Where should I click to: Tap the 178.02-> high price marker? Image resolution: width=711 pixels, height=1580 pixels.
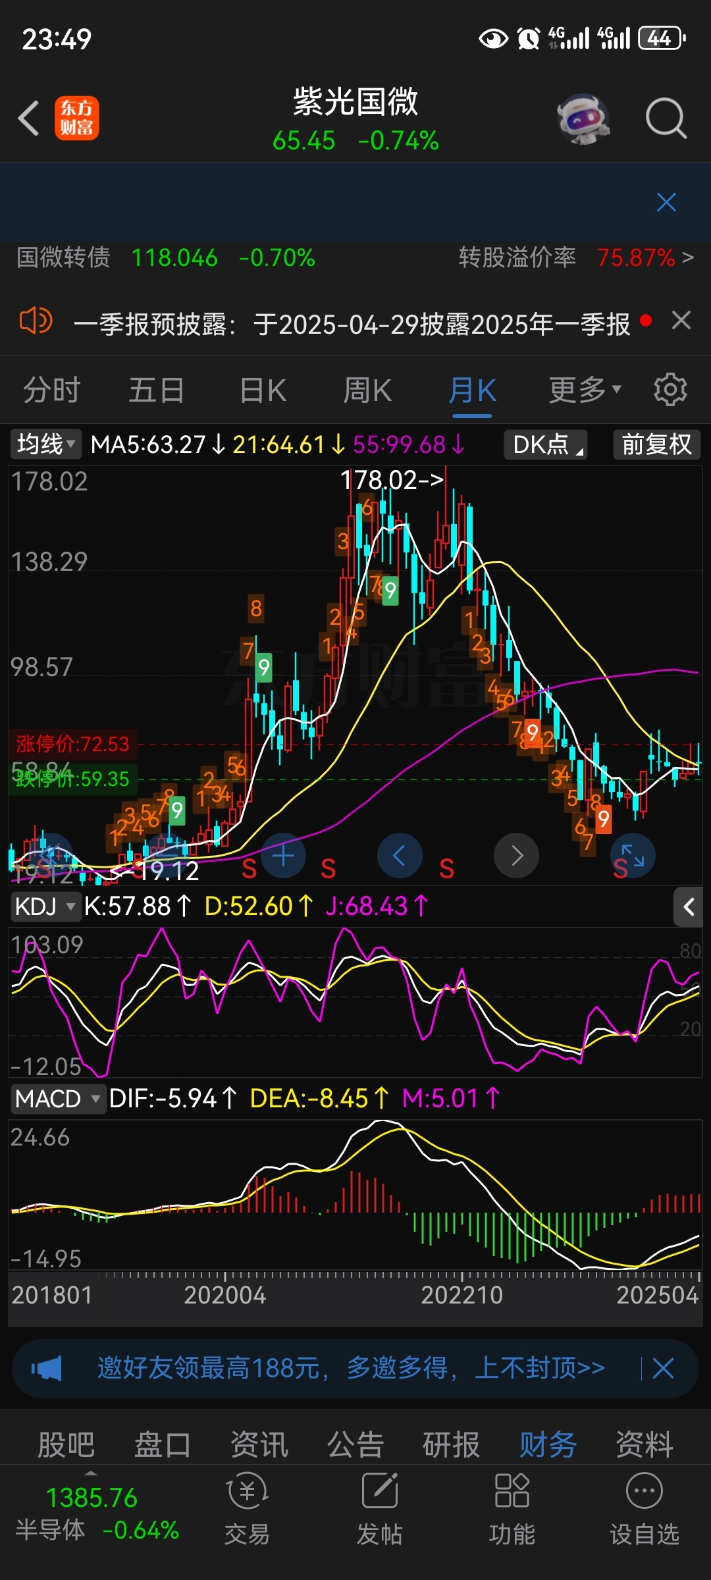[392, 480]
